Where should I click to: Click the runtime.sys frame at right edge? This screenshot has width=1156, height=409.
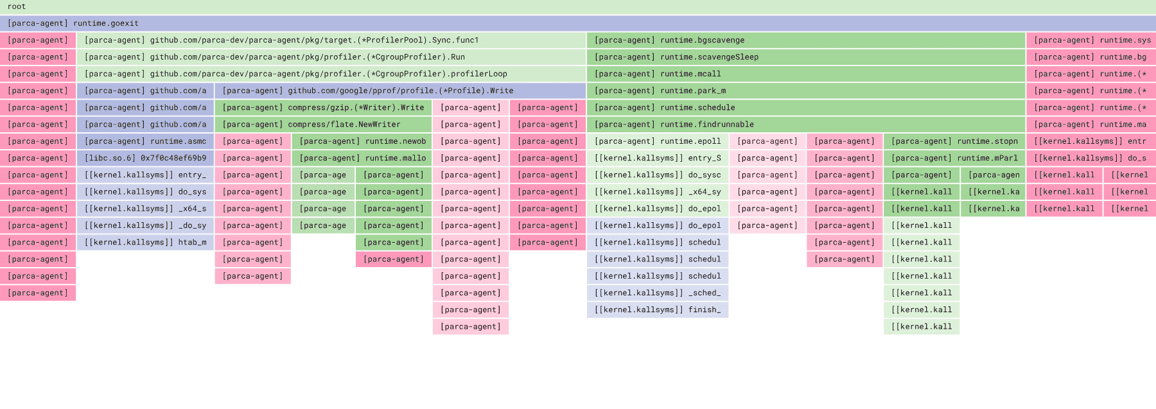point(1091,40)
